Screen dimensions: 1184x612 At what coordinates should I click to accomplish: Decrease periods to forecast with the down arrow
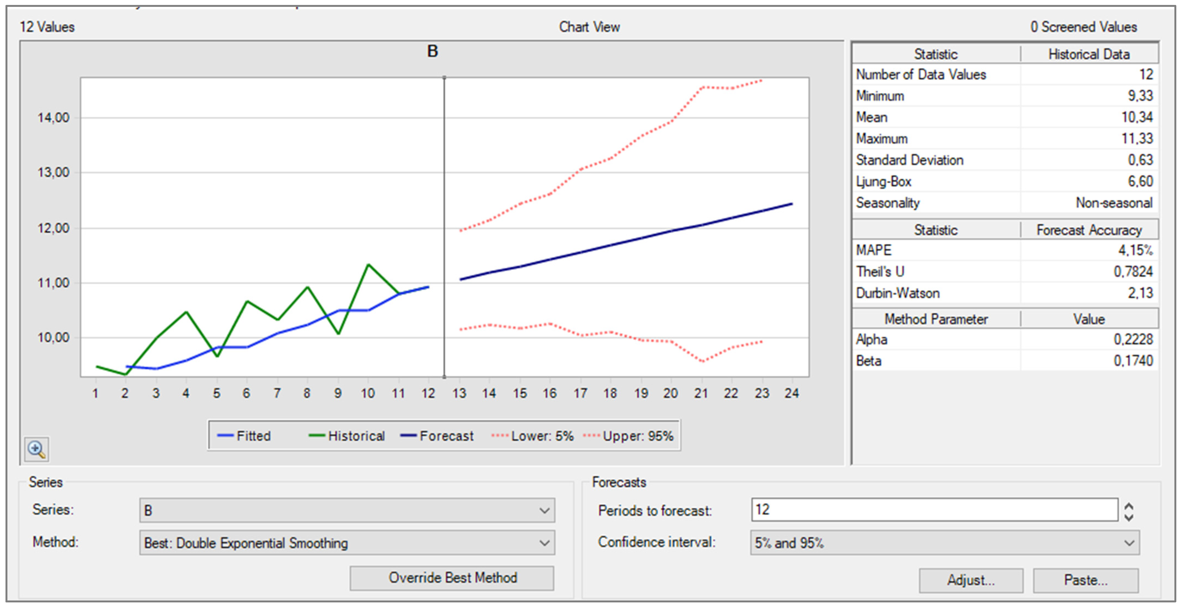(1129, 517)
